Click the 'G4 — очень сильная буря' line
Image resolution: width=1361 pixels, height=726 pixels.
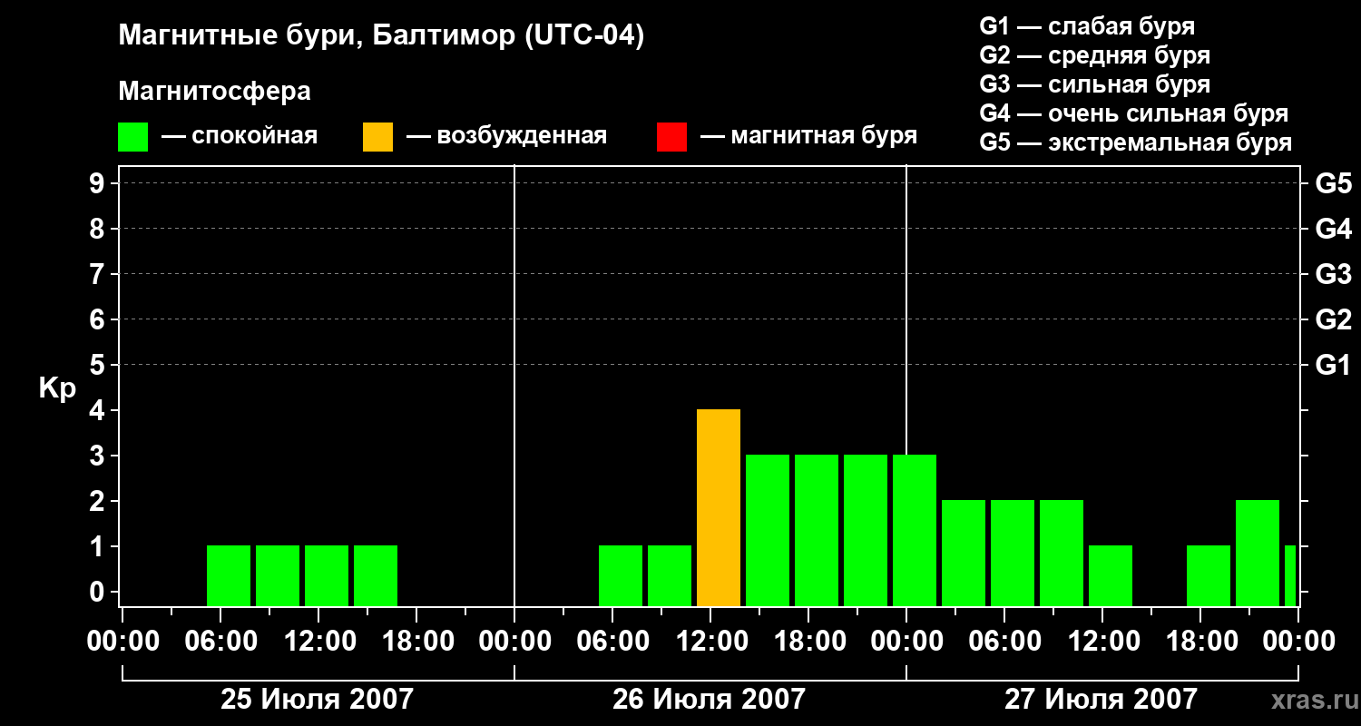[x=1134, y=113]
